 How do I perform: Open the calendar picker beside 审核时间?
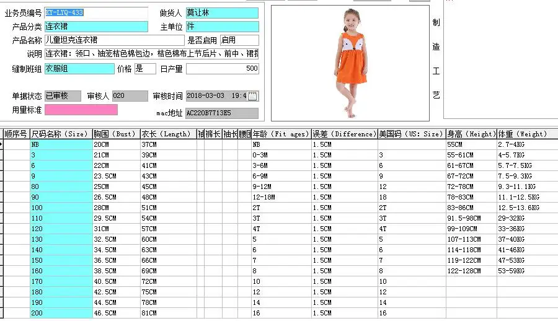(252, 96)
